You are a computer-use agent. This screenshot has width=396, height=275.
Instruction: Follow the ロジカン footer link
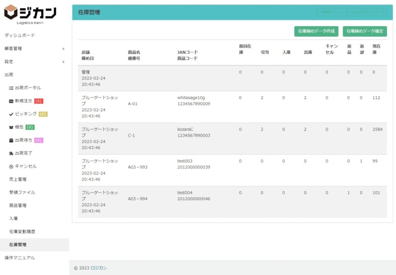(x=99, y=268)
